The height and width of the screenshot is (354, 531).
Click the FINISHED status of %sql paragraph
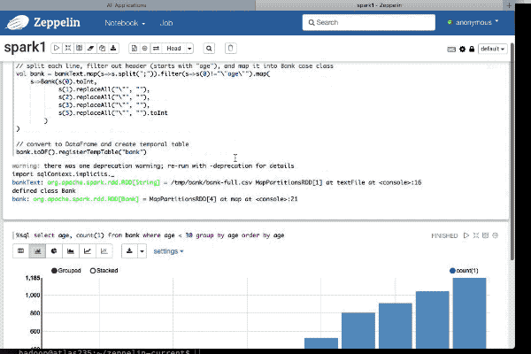444,235
